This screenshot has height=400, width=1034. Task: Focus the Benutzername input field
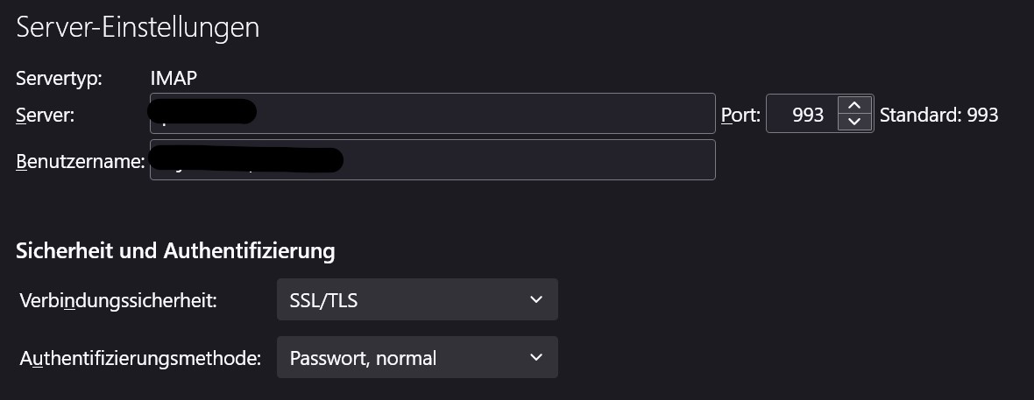point(526,160)
